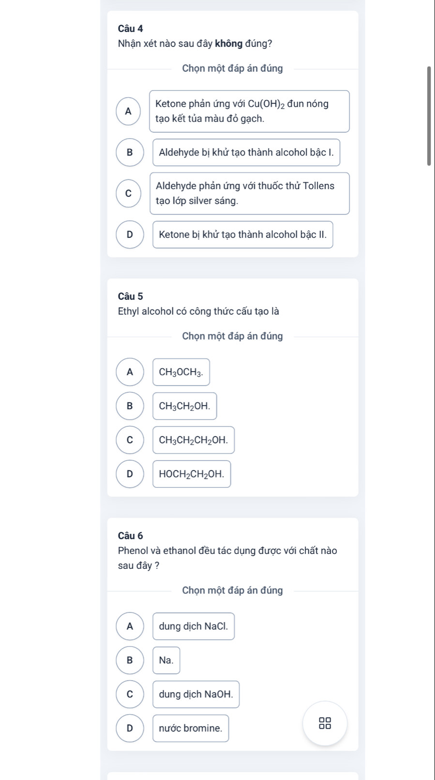435x780 pixels.
Task: Choose answer HOCH2CH2OH in Câu 5
Action: click(x=192, y=474)
